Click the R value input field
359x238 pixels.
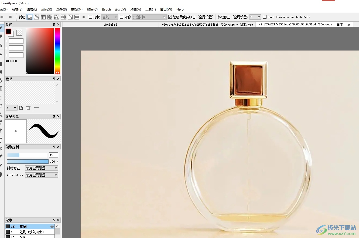click(16, 41)
